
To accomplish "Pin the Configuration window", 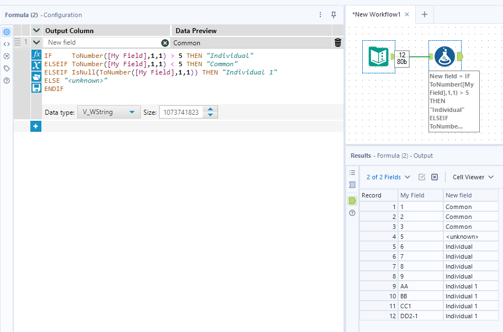I will [x=333, y=15].
